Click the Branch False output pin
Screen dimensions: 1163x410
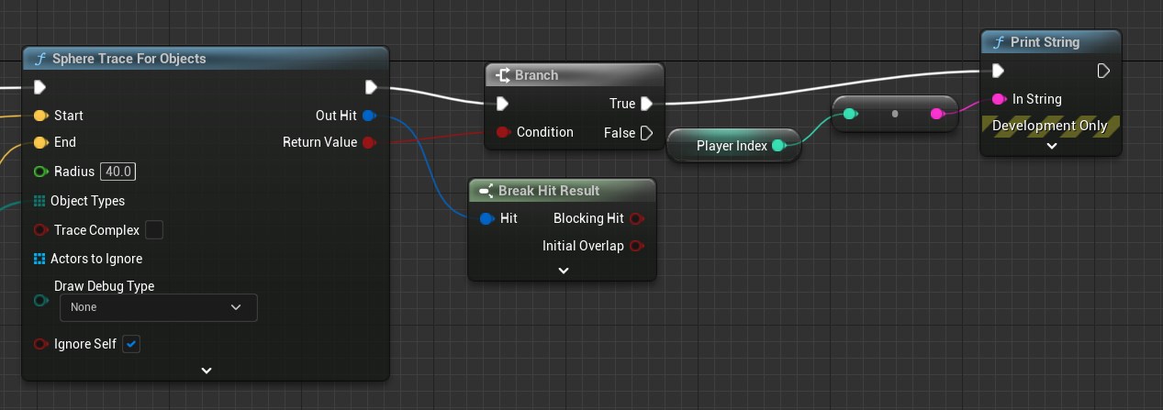point(646,133)
